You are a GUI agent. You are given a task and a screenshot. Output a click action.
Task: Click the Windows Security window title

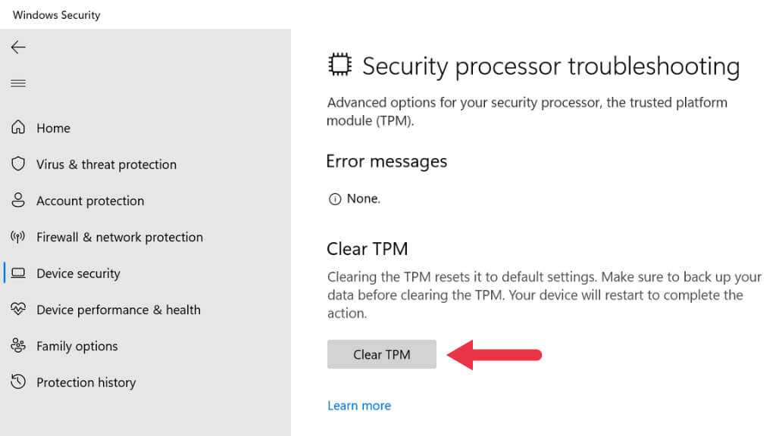tap(56, 14)
